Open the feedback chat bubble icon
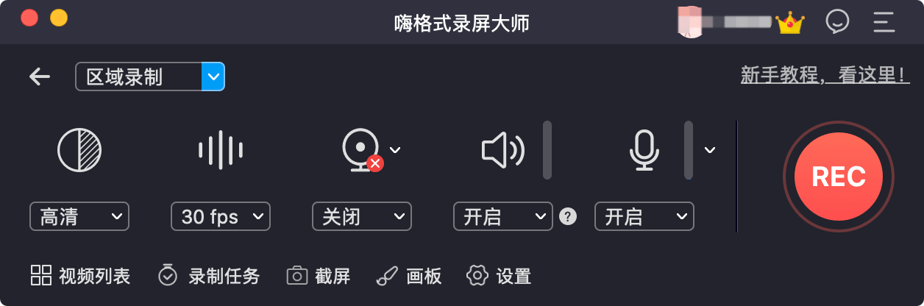Screen dimensions: 924x306 pyautogui.click(x=837, y=21)
